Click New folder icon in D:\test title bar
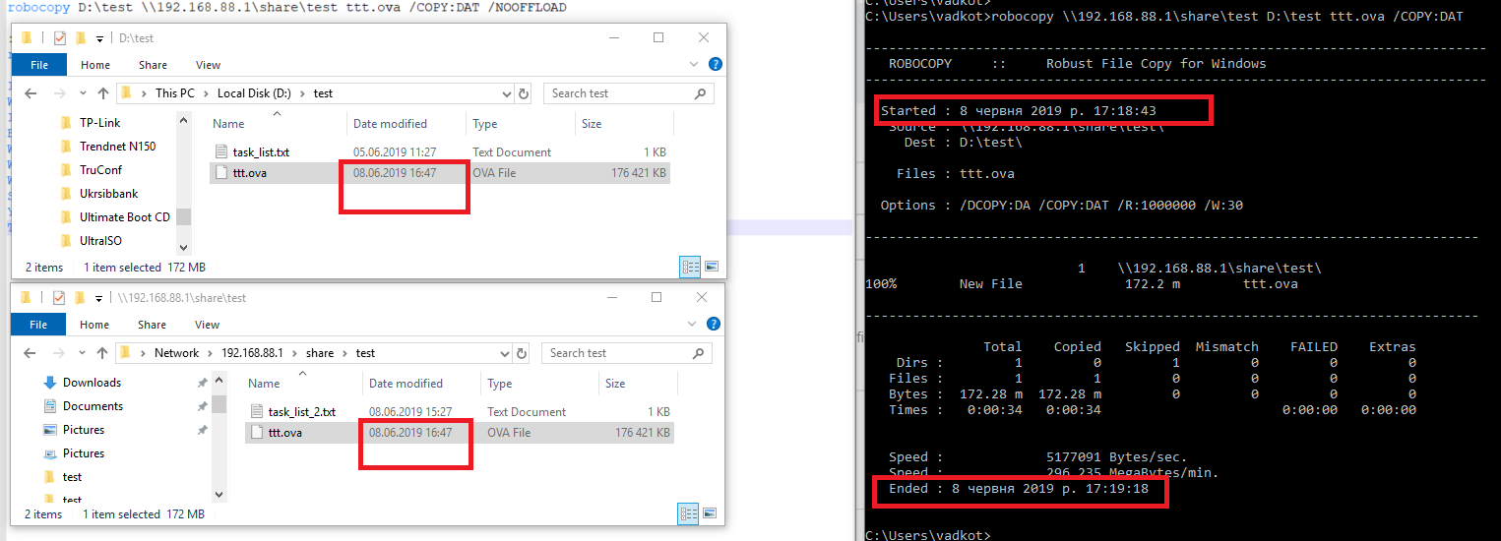The image size is (1501, 541). click(80, 38)
